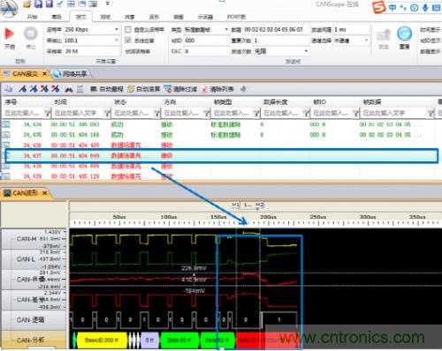The width and height of the screenshot is (442, 351).
Task: Click the binoculars find icon in message toolbar
Action: pyautogui.click(x=69, y=89)
